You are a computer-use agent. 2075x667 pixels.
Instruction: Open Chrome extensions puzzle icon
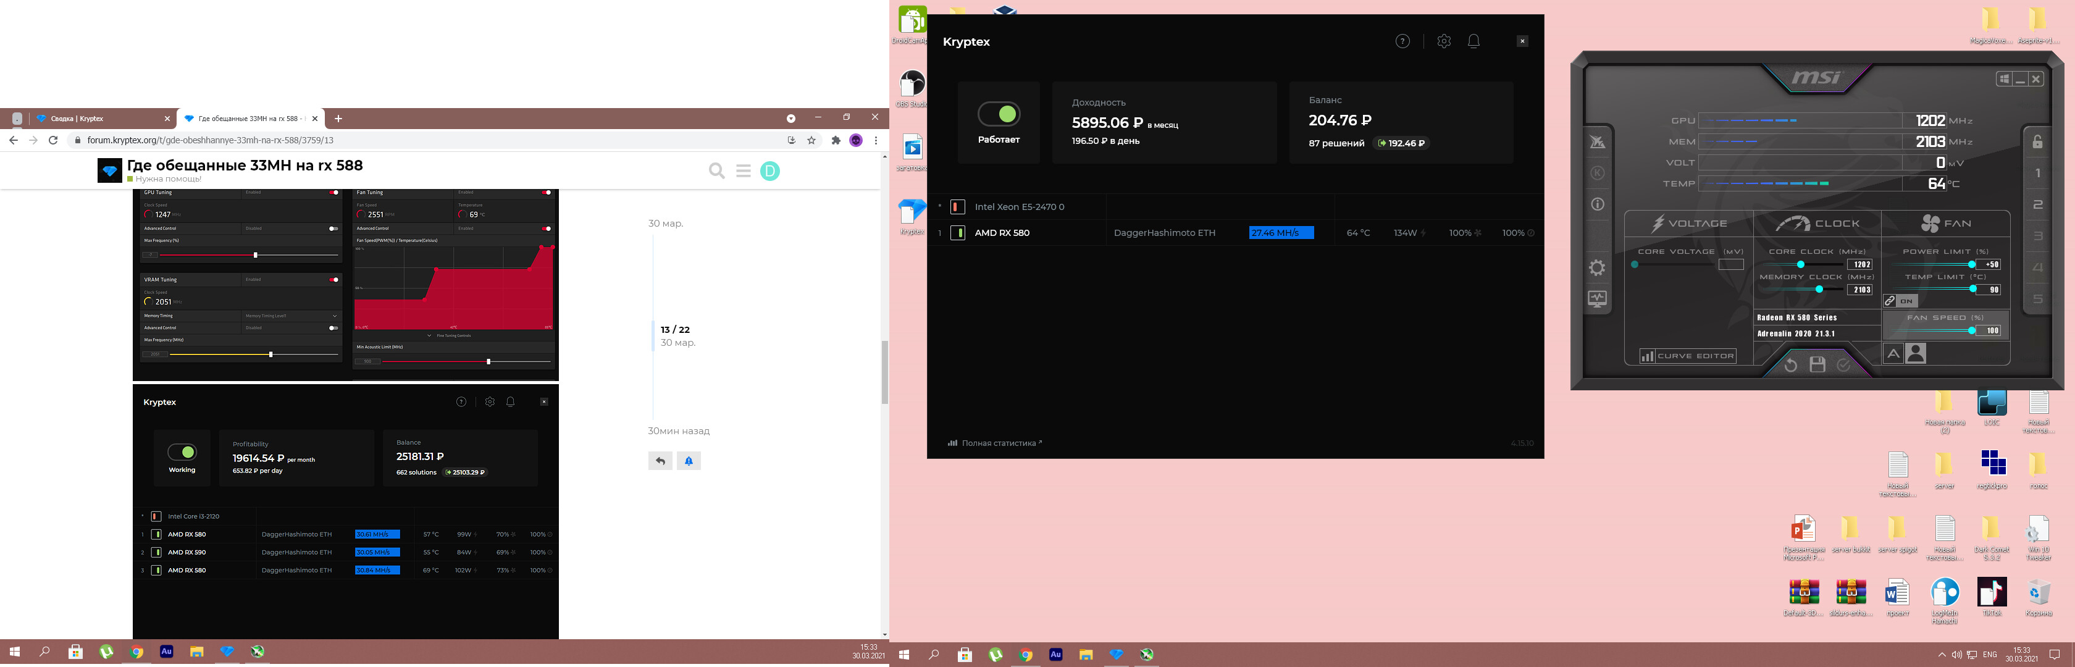click(836, 140)
